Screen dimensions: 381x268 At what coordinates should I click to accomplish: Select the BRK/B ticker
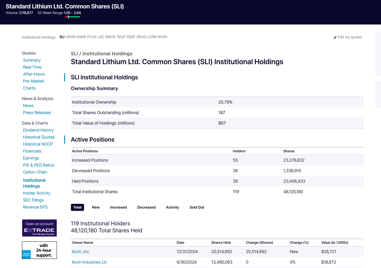point(110,37)
